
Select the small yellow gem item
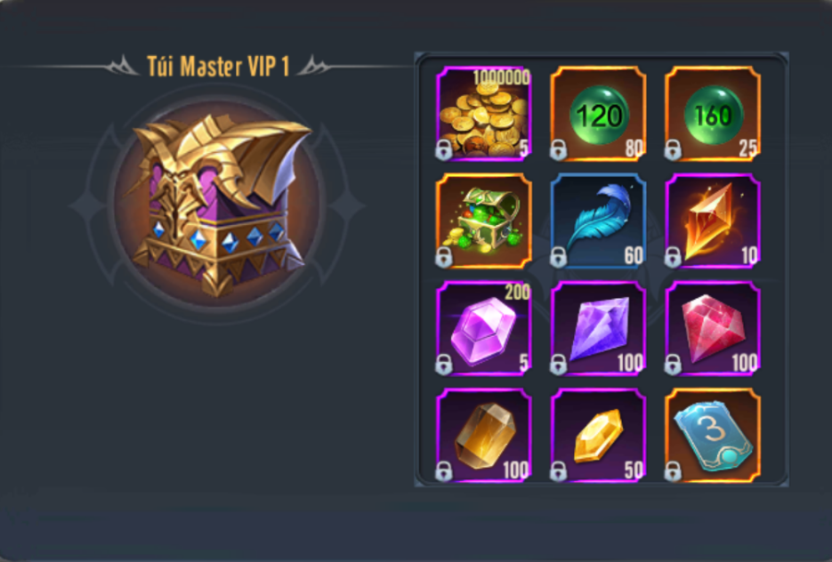(598, 436)
